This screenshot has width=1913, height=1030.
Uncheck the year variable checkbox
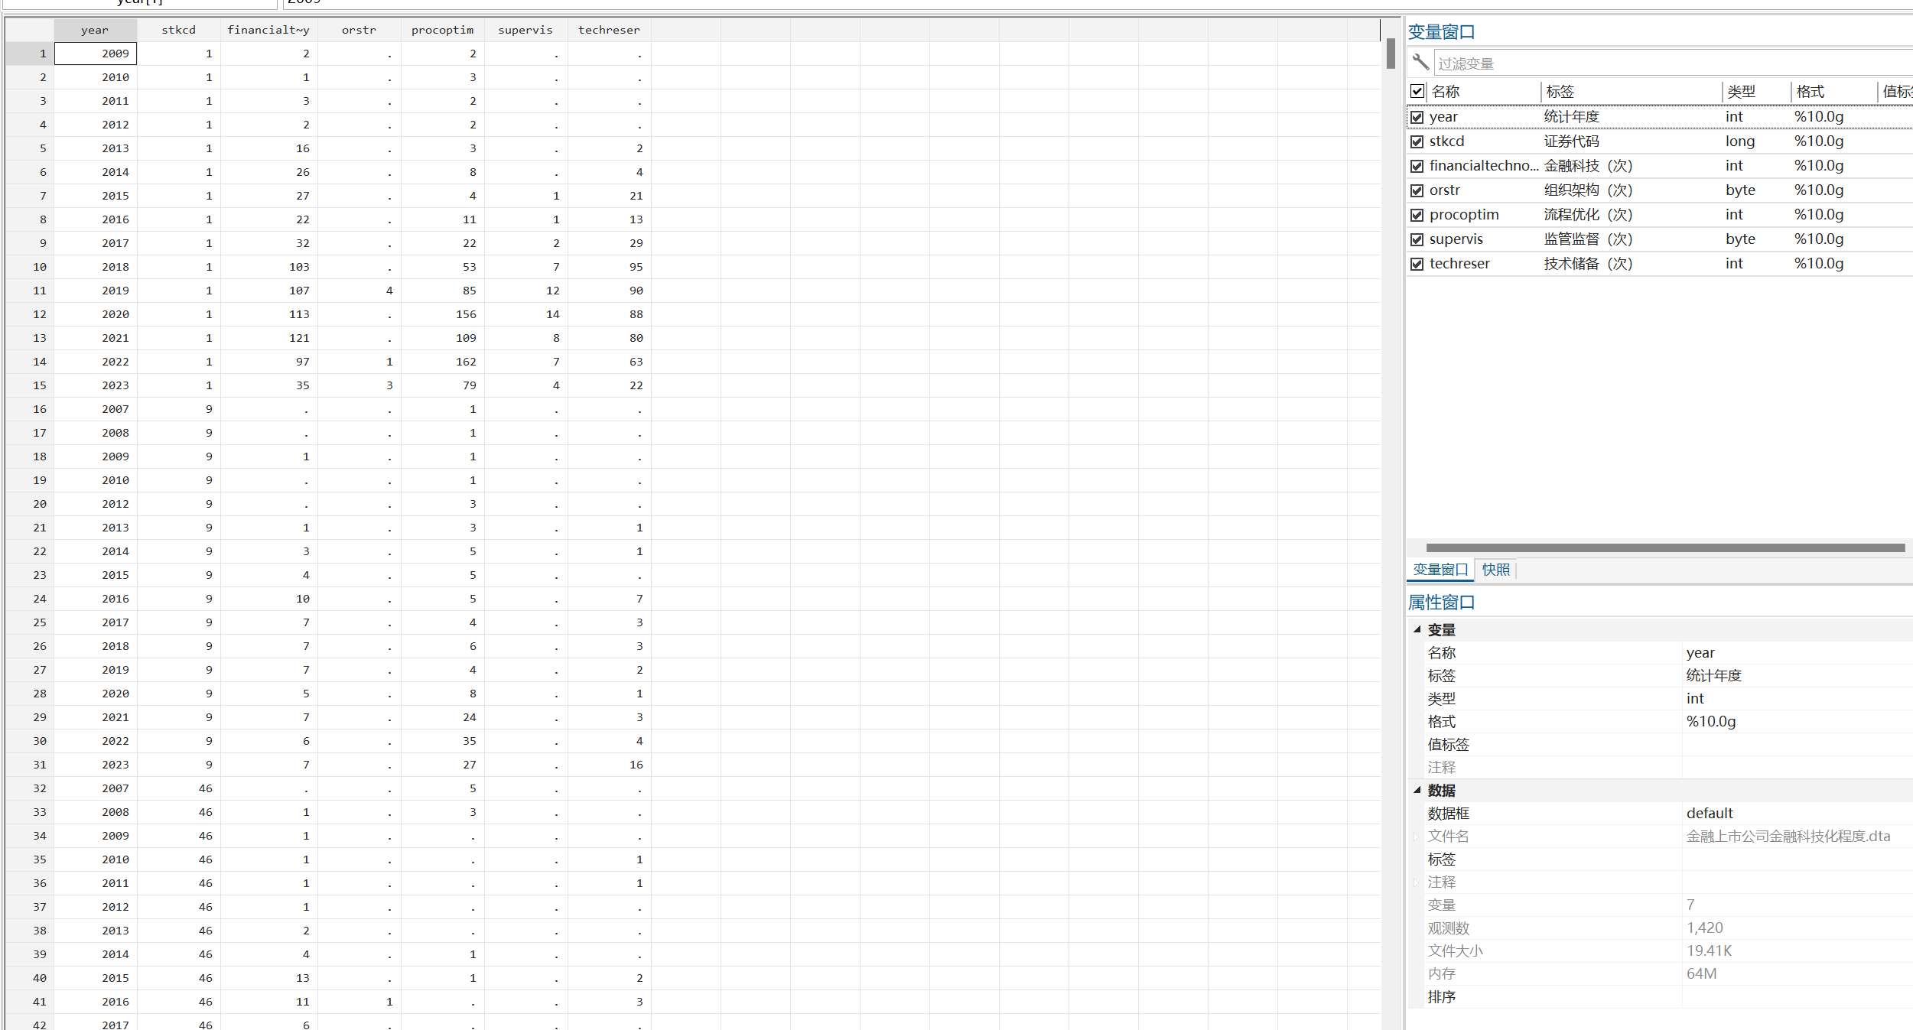pos(1417,117)
